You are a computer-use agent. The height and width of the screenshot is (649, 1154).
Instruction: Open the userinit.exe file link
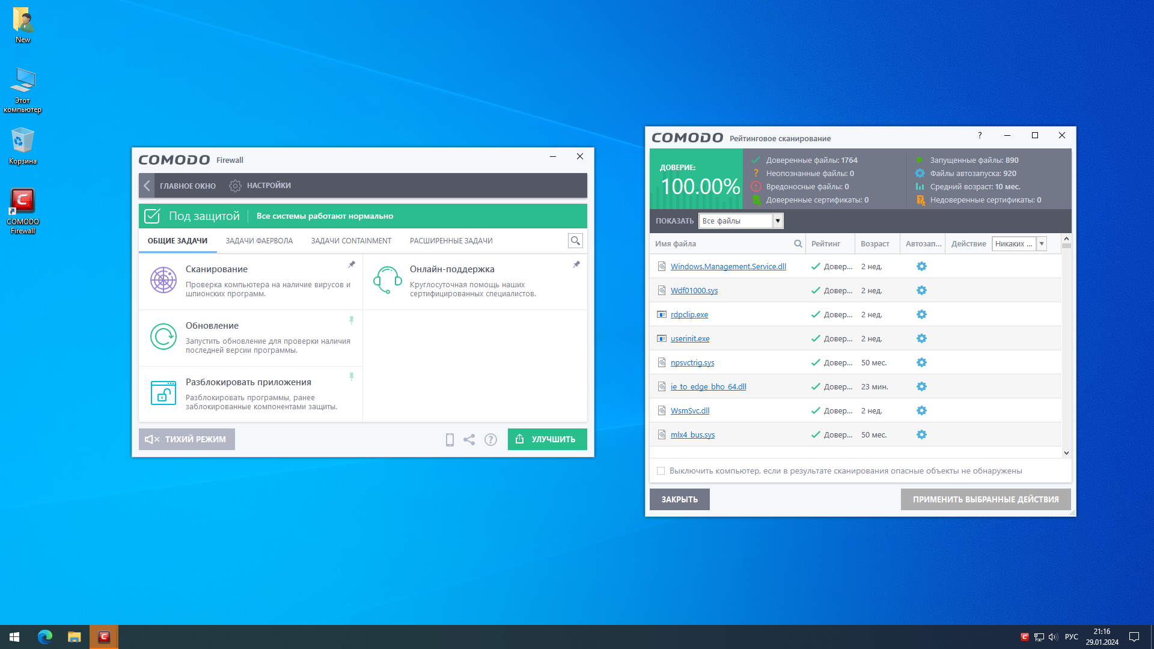(x=690, y=339)
